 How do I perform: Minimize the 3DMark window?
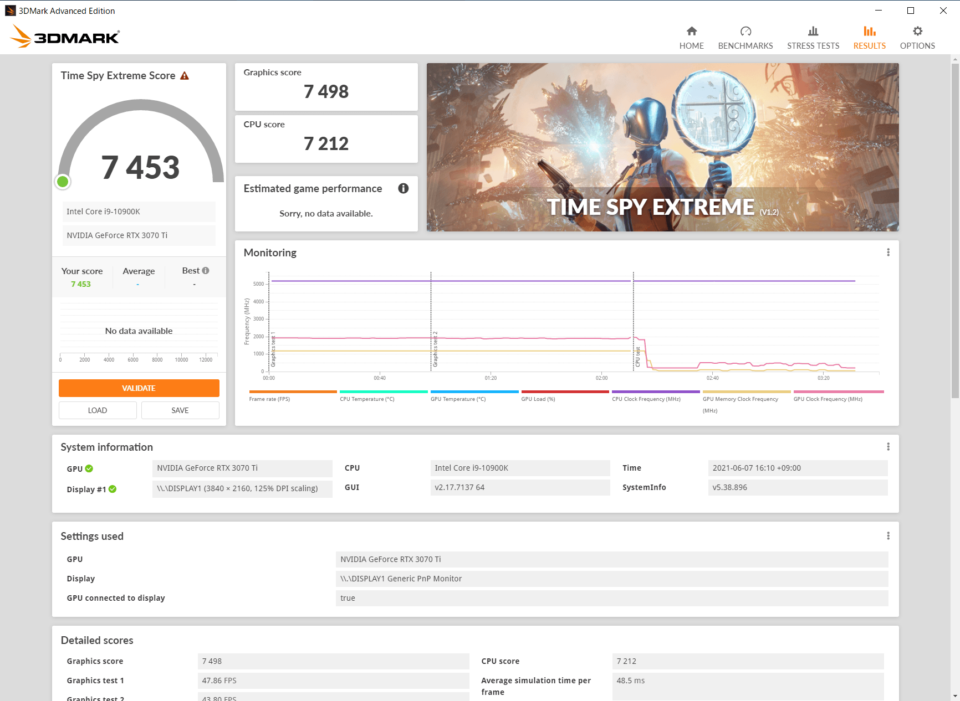pyautogui.click(x=879, y=11)
